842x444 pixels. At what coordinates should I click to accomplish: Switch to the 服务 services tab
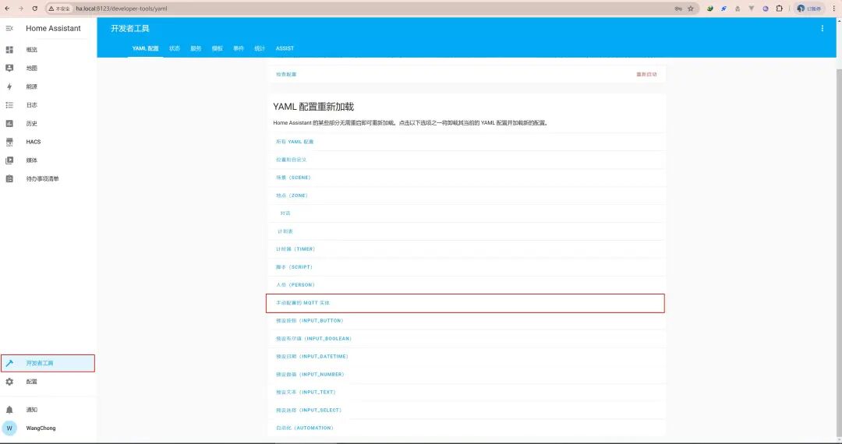tap(196, 48)
